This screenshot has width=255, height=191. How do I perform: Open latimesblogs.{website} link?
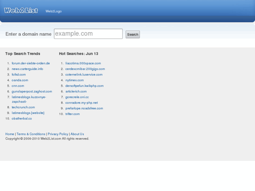pos(28,113)
